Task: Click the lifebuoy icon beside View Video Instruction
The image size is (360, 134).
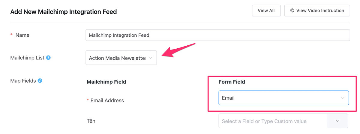Action: [x=292, y=10]
